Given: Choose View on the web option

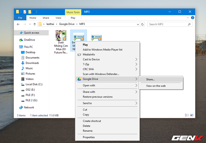Looking at the screenshot, I should pos(156,86).
